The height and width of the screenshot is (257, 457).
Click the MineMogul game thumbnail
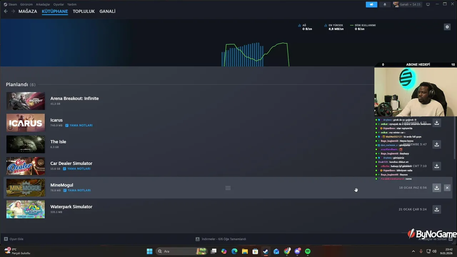click(x=26, y=188)
